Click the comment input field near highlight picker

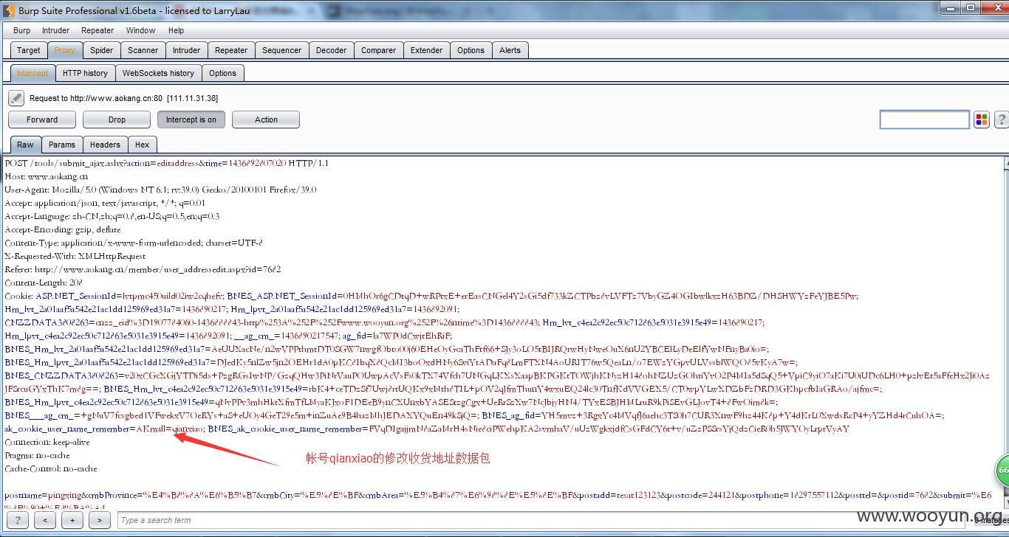point(924,119)
